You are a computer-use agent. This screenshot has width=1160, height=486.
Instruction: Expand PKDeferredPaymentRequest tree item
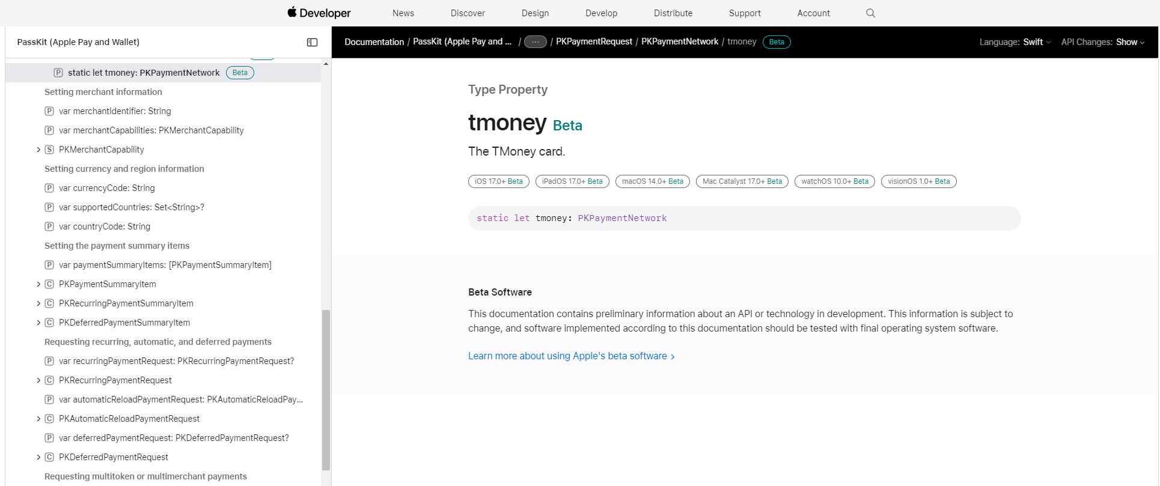[x=38, y=457]
